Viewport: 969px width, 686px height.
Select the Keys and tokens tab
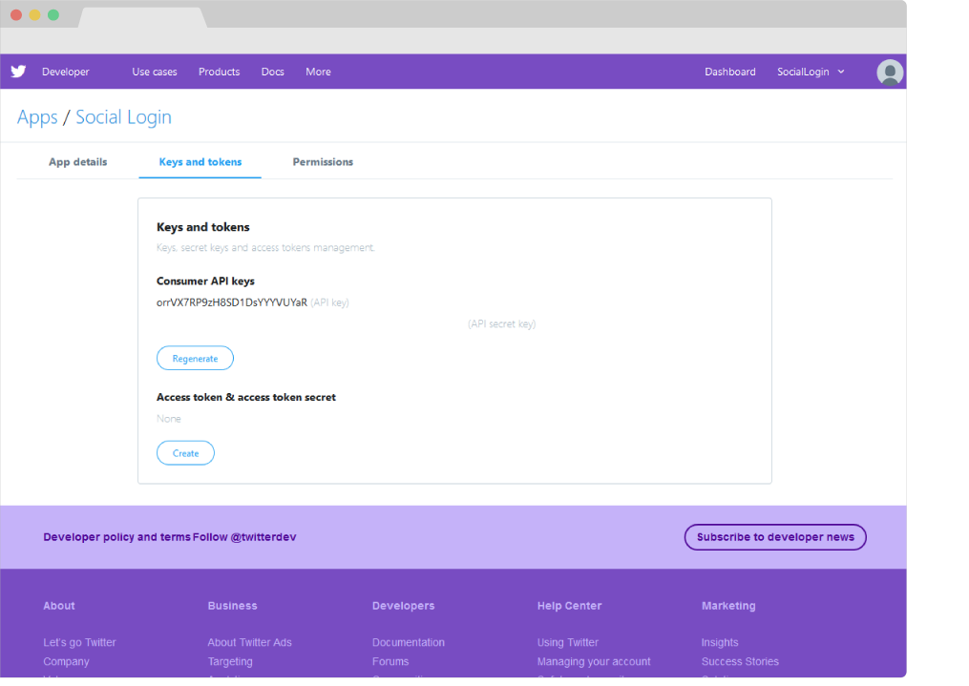200,162
